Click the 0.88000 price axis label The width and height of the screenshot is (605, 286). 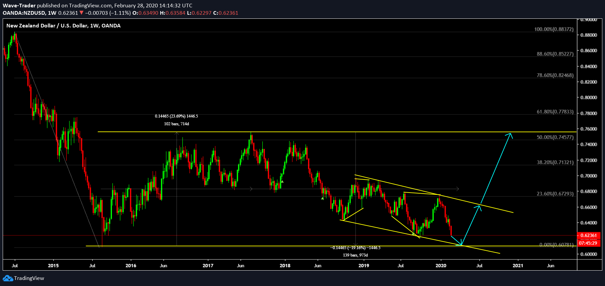pyautogui.click(x=589, y=35)
